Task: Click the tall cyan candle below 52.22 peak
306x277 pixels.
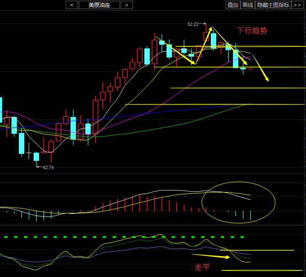Action: (213, 41)
